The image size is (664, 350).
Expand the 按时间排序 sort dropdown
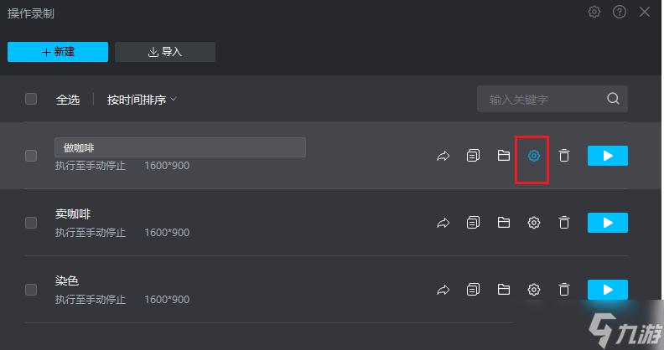[x=142, y=100]
